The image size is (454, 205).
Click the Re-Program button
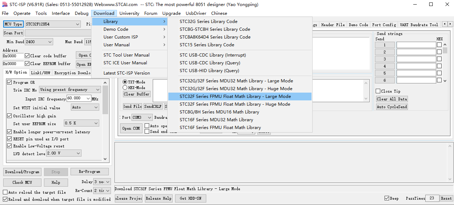89,172
